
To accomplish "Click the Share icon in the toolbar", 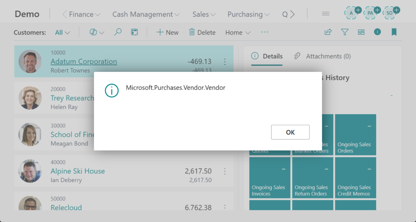I will [x=328, y=32].
